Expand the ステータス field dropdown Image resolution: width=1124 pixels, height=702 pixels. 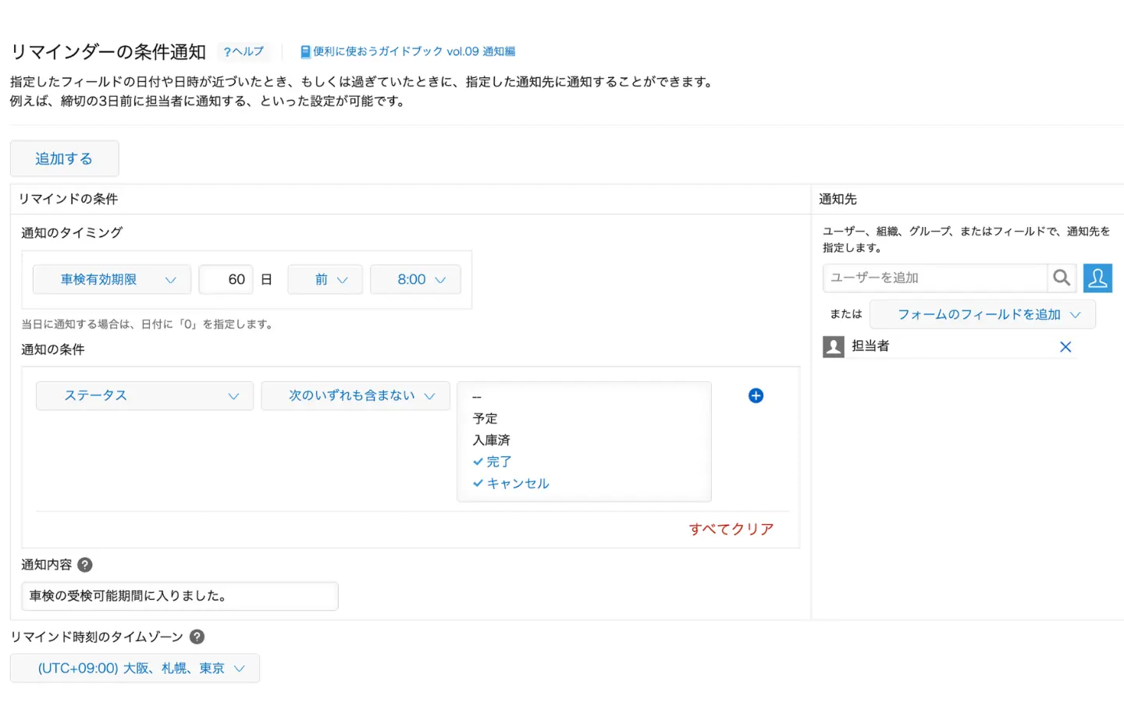[144, 395]
